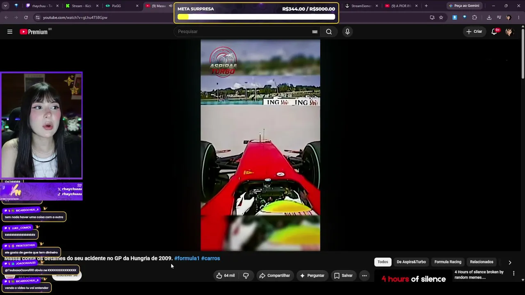The height and width of the screenshot is (295, 525).
Task: Go forward in browser history
Action: 16,18
